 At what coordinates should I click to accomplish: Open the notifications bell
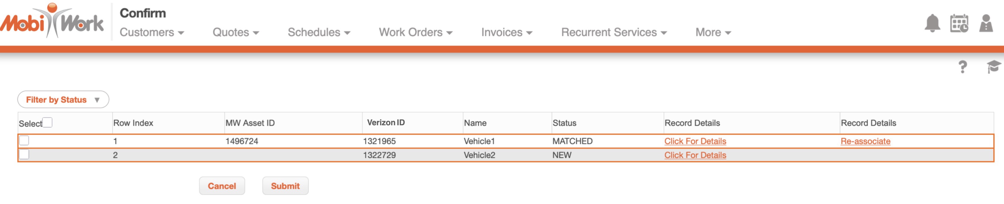tap(932, 23)
